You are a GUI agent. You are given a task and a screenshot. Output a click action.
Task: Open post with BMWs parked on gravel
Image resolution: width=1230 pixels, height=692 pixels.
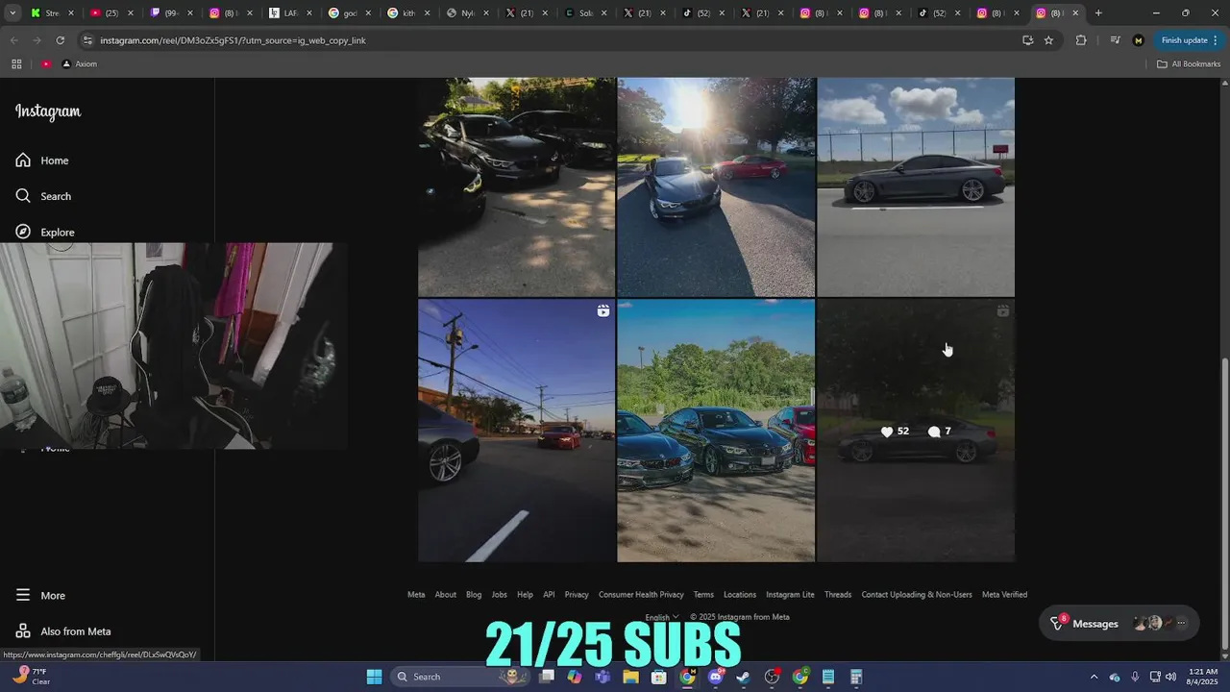(x=716, y=431)
